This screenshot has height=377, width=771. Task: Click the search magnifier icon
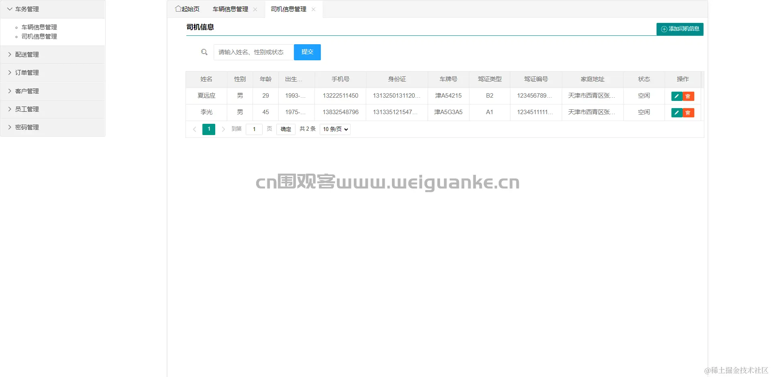204,52
